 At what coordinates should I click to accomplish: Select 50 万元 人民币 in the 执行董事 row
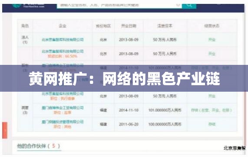[165, 96]
